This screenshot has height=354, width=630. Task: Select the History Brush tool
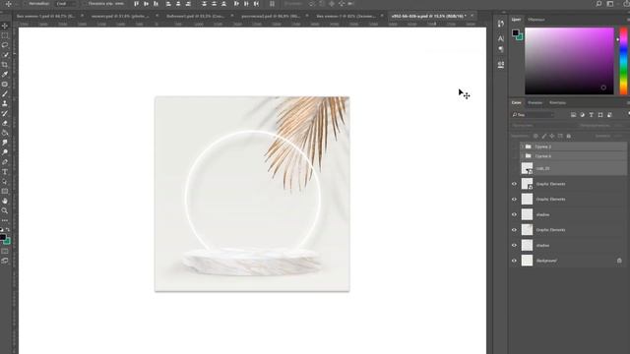tap(5, 113)
